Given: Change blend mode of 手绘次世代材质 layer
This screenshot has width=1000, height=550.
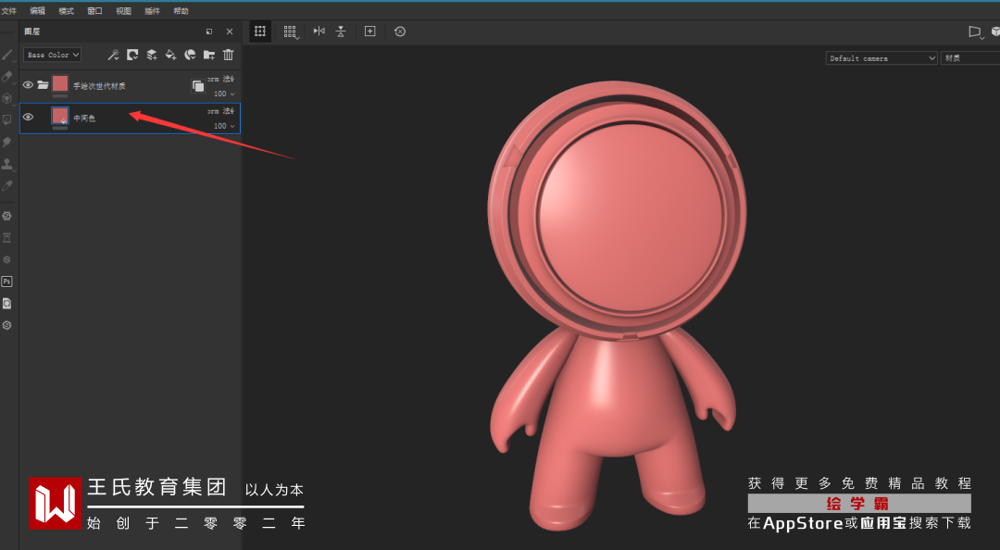Looking at the screenshot, I should 220,79.
